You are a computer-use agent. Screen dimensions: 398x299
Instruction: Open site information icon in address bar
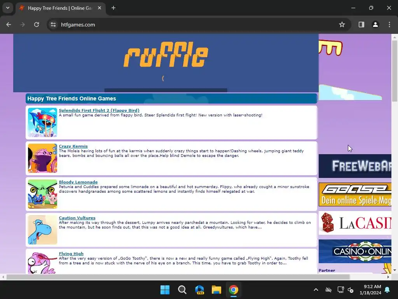point(53,25)
